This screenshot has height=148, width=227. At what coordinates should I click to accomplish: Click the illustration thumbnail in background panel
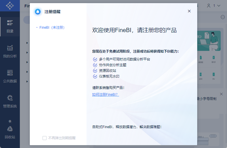pos(209,41)
